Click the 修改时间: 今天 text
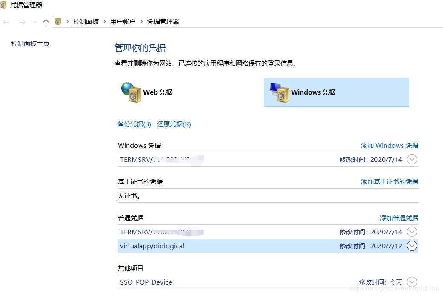The image size is (443, 296). point(380,282)
